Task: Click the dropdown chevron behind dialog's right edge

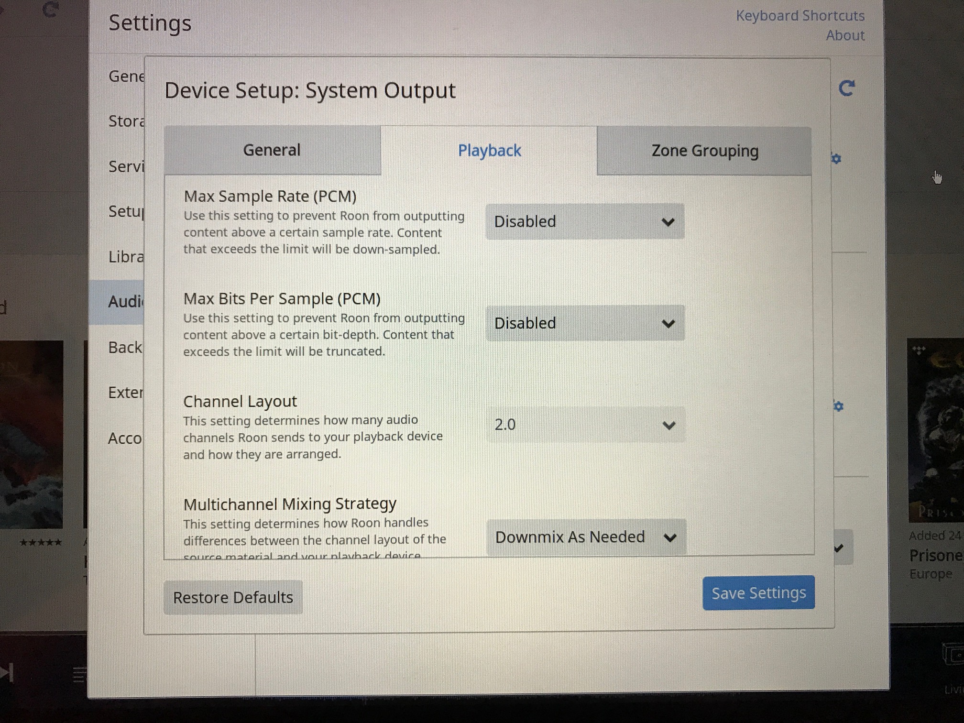Action: click(839, 548)
